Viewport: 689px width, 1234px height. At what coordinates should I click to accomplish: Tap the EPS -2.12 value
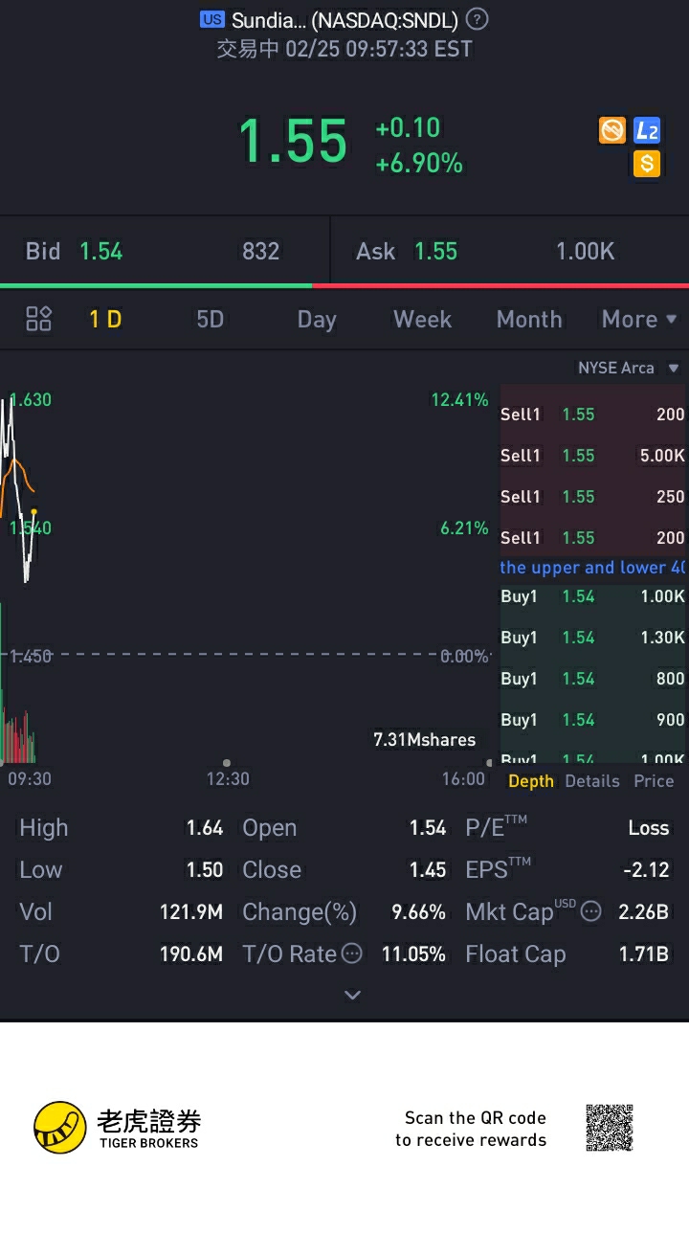pyautogui.click(x=646, y=870)
